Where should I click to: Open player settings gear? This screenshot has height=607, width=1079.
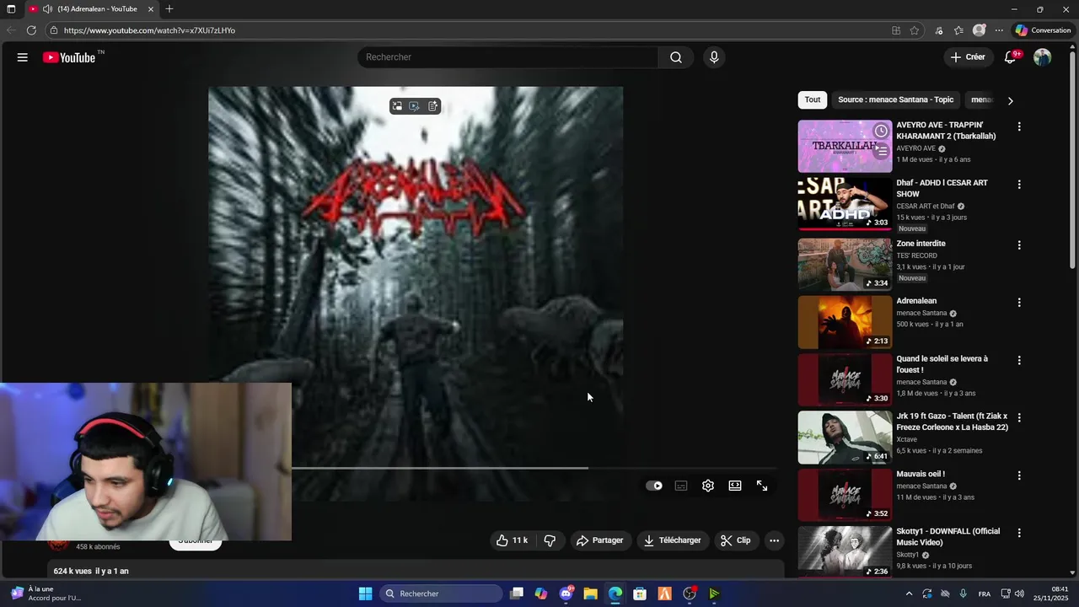708,486
